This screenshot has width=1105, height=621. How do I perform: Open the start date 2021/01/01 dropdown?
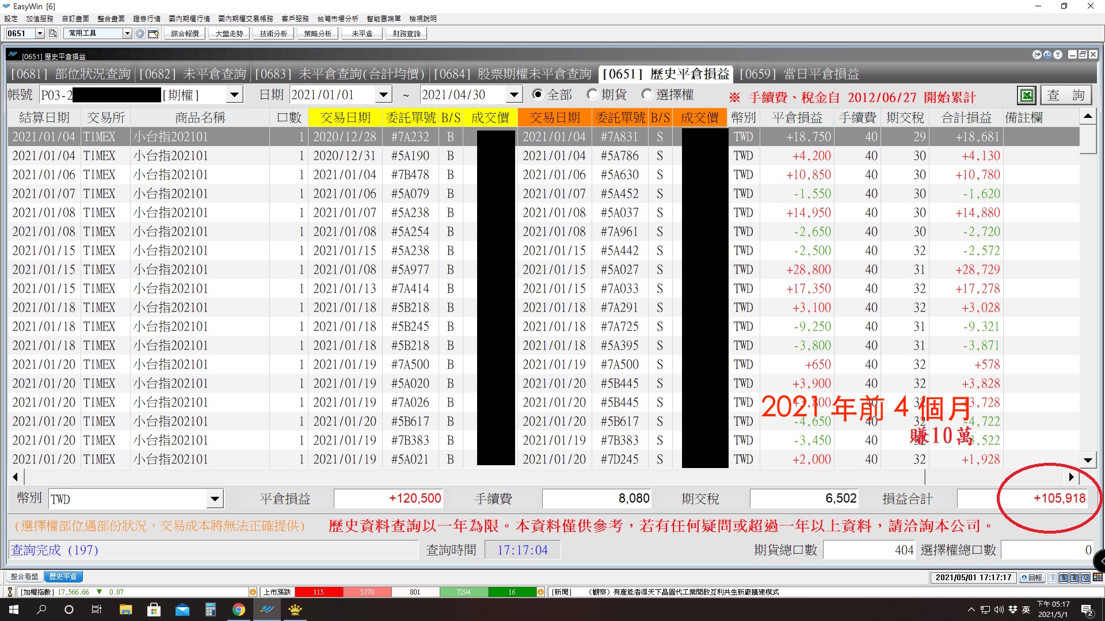click(x=384, y=95)
